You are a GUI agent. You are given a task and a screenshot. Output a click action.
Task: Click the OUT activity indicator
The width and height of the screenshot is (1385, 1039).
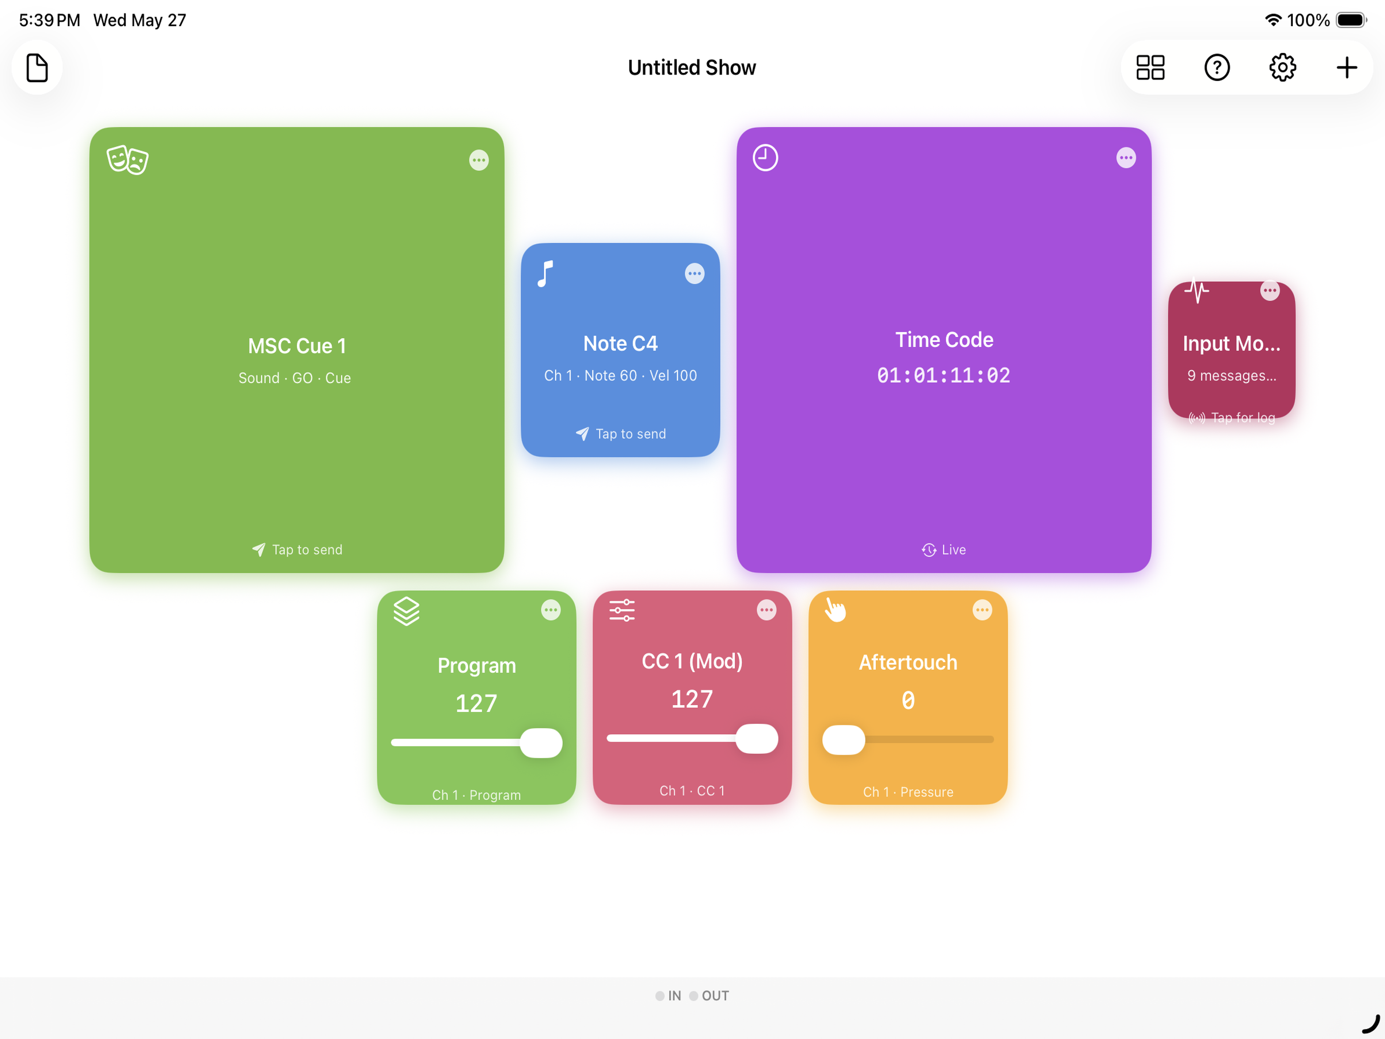pos(709,996)
